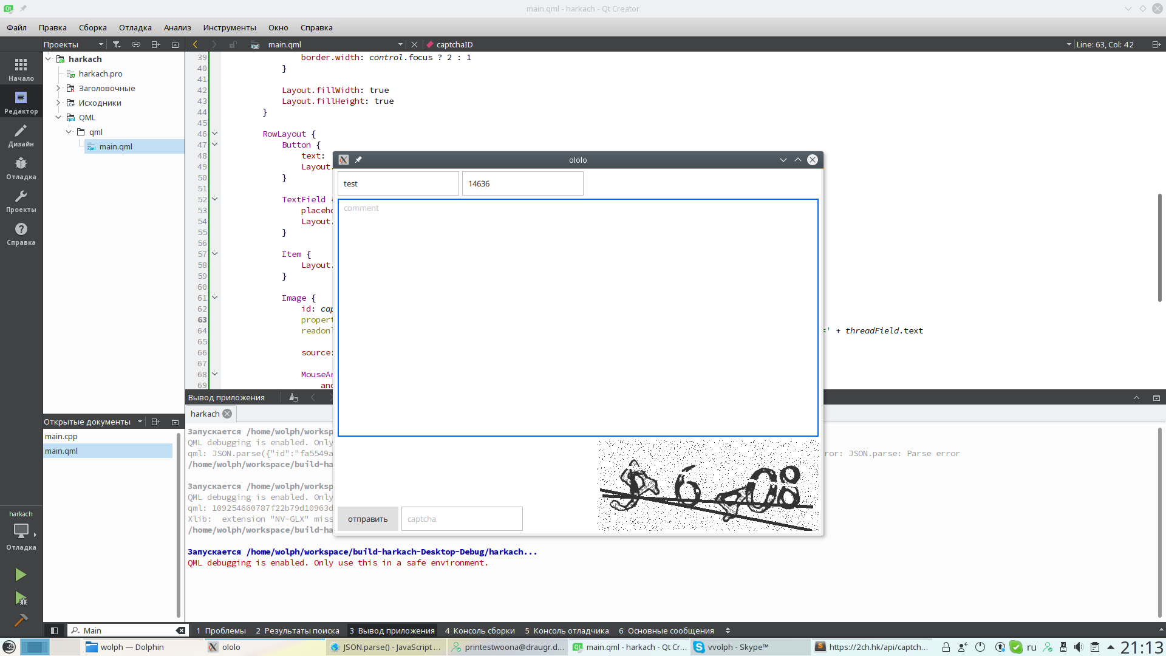Close the Projects side panel

tap(175, 44)
